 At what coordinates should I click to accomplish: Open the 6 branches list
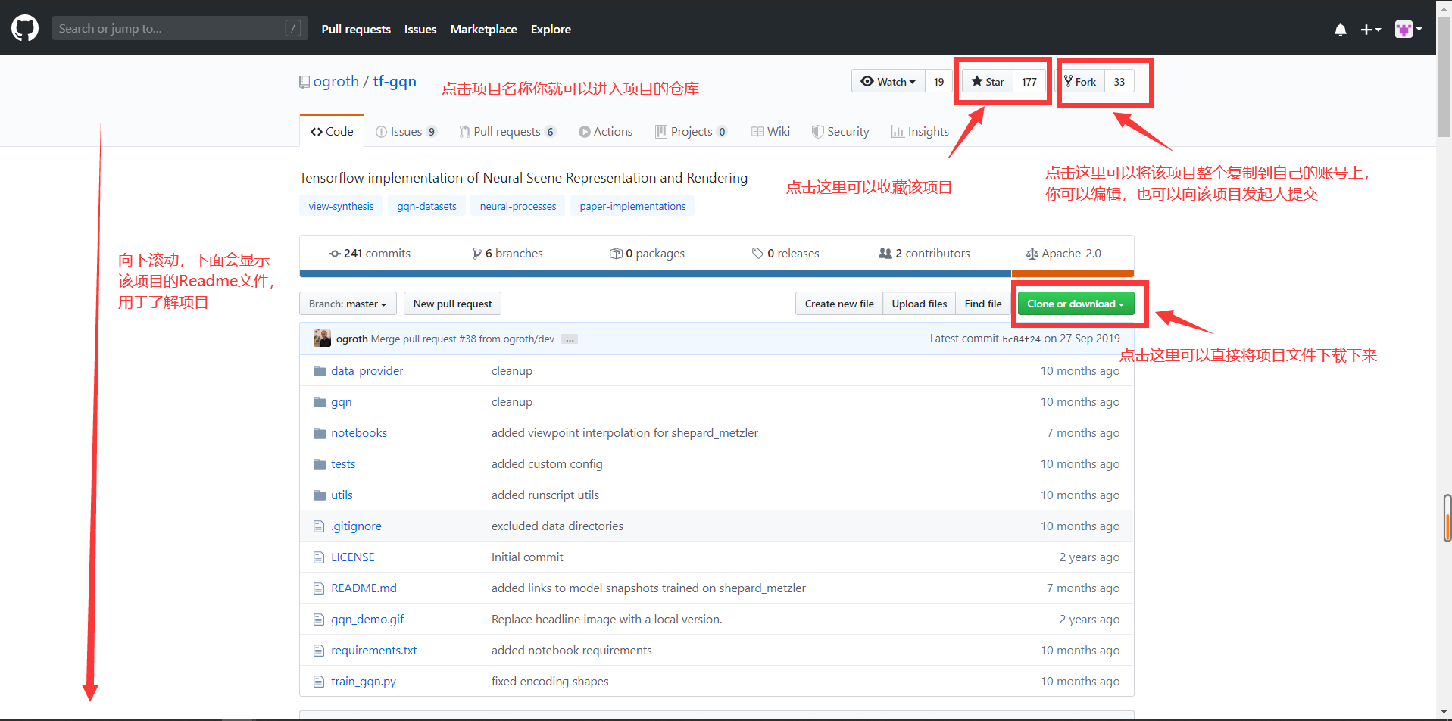point(507,253)
